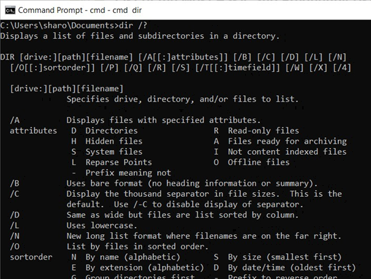Click the "H Hidden files" attribute entry
Viewport: 371px width, 279px height.
[x=107, y=141]
